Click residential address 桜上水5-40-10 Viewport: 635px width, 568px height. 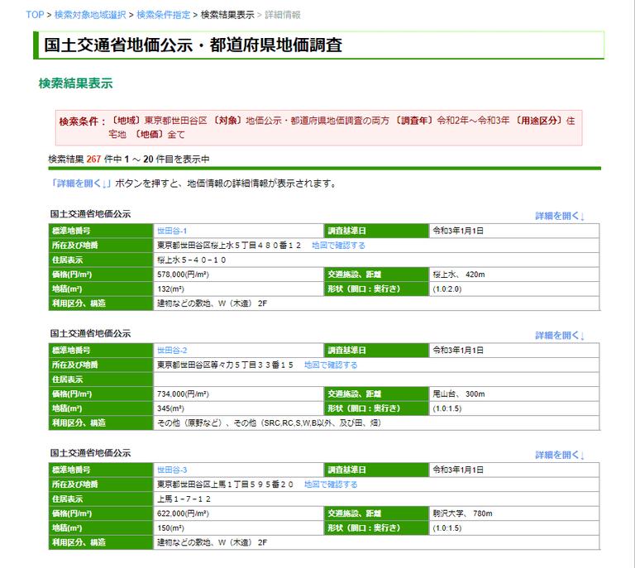click(x=192, y=260)
